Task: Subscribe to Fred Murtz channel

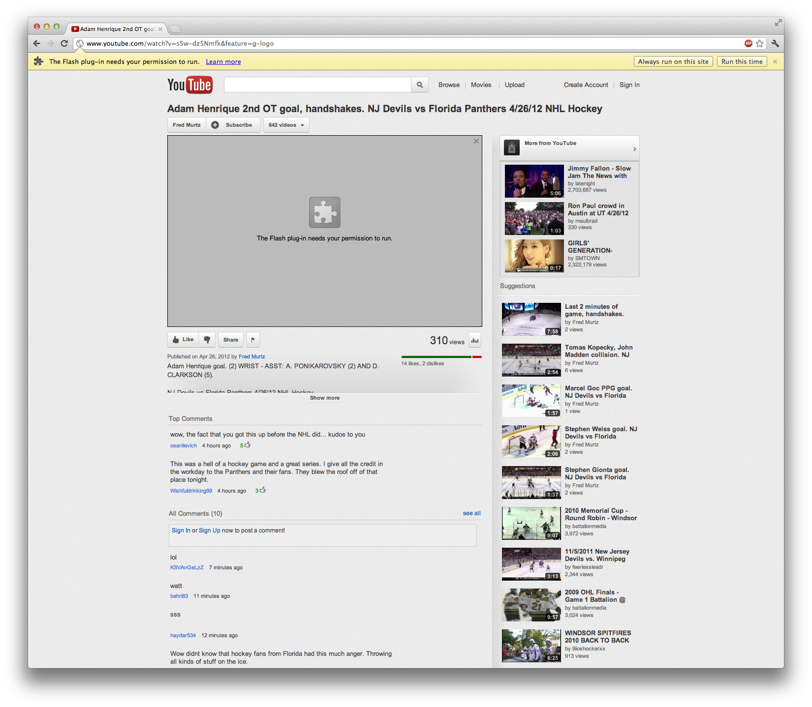Action: point(233,125)
